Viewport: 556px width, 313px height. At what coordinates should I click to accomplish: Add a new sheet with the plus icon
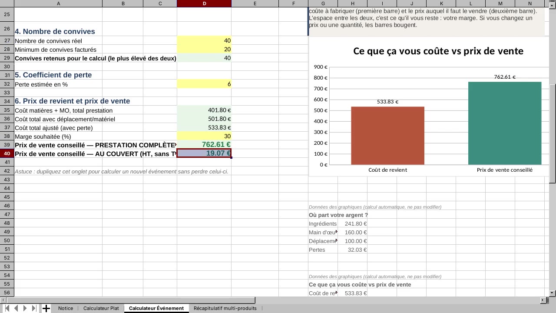pyautogui.click(x=46, y=308)
